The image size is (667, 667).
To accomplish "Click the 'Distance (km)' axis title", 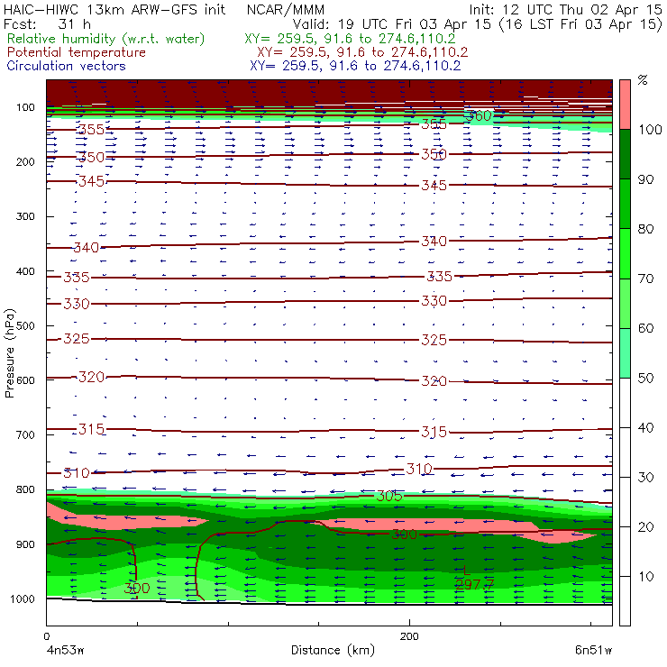I will click(333, 651).
